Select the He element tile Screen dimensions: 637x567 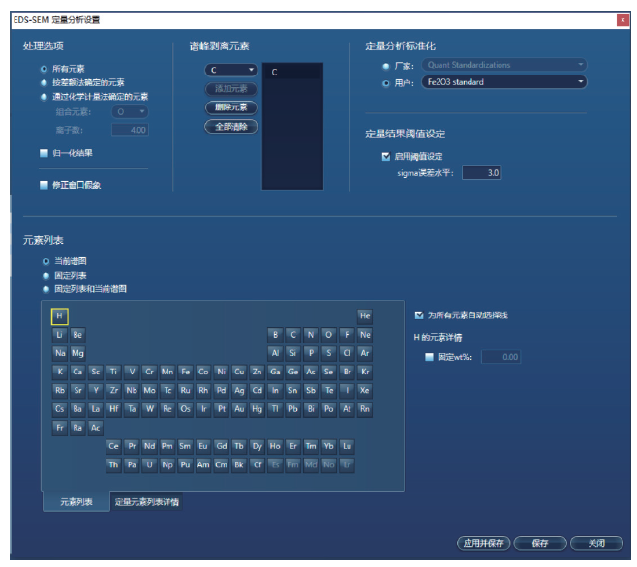click(365, 316)
